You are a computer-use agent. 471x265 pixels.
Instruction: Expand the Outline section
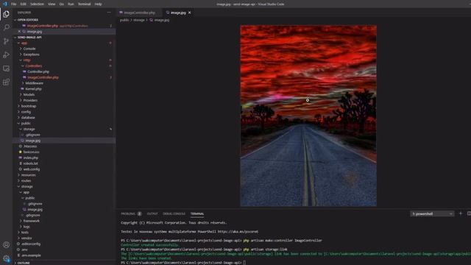(x=24, y=263)
